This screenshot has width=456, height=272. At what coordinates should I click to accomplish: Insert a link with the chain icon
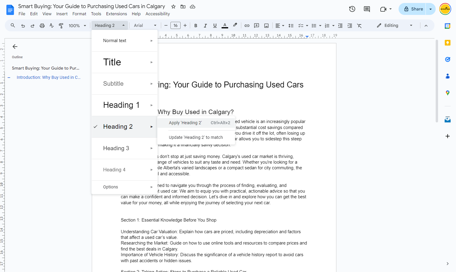click(x=247, y=26)
